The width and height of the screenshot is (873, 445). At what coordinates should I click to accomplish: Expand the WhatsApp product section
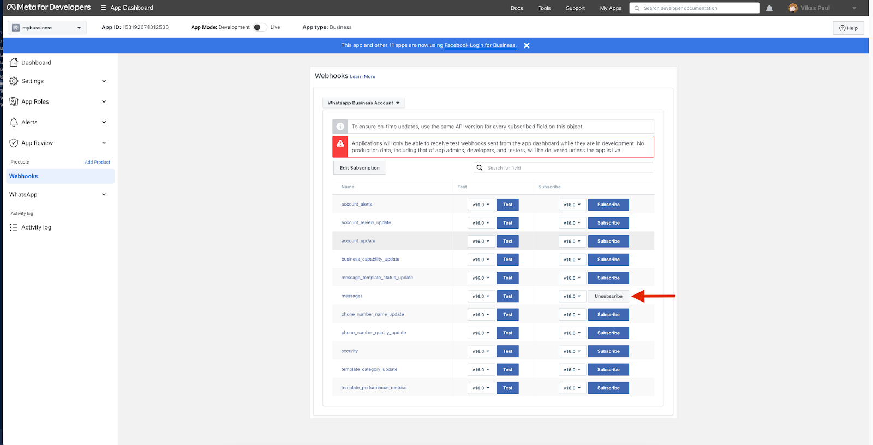pyautogui.click(x=104, y=195)
